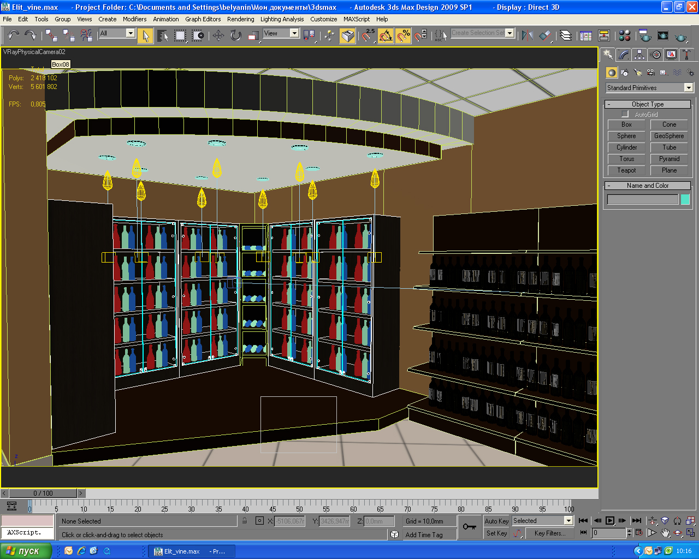This screenshot has height=559, width=699.
Task: Click the Undo arrow icon
Action: [x=13, y=36]
